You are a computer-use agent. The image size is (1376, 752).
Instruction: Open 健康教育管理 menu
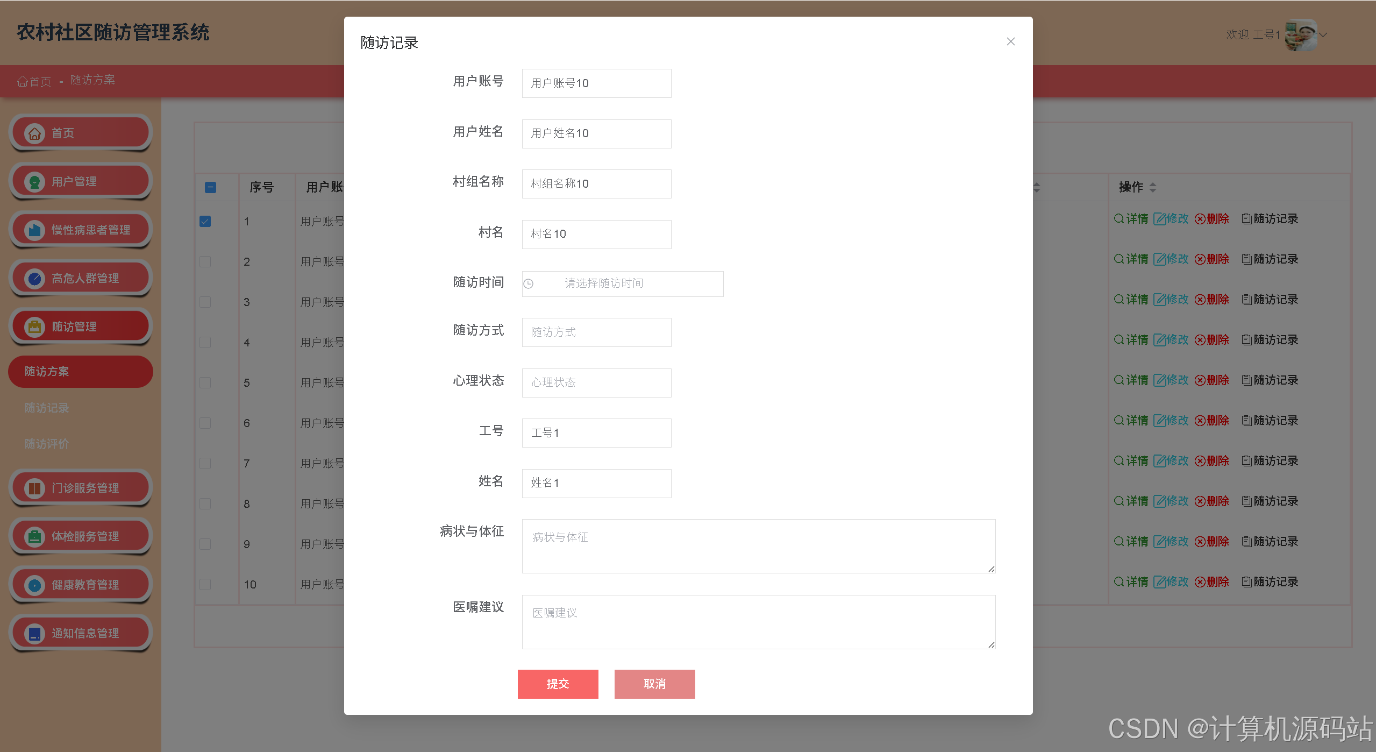[x=81, y=585]
